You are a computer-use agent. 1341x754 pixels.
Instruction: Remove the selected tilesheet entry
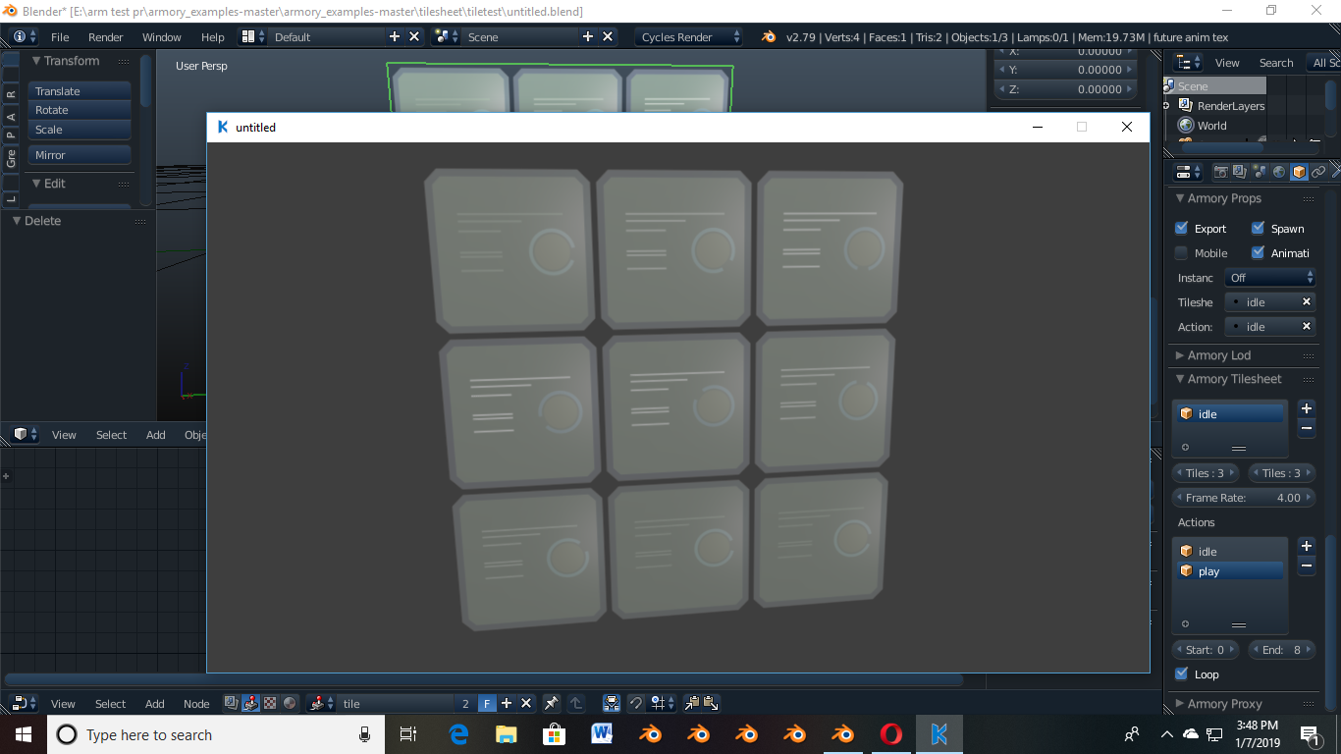[1307, 428]
